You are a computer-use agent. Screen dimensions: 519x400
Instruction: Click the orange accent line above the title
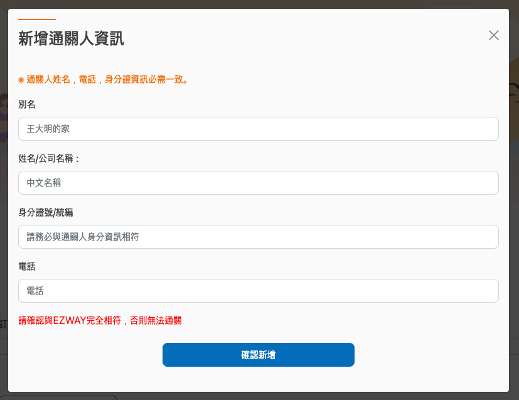[x=37, y=19]
